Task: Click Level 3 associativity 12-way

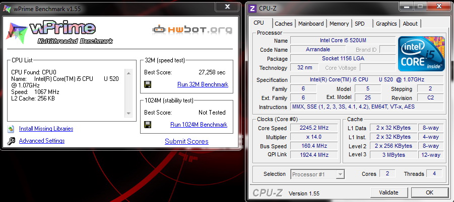Action: [430, 155]
